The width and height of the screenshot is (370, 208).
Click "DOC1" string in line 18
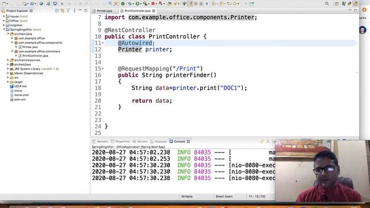click(230, 88)
